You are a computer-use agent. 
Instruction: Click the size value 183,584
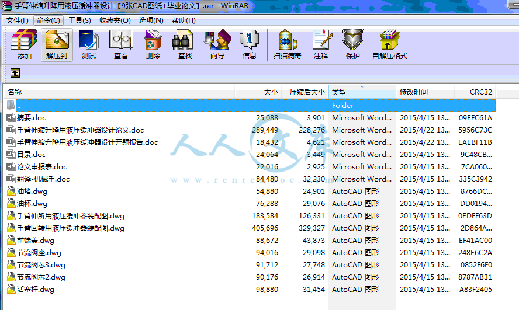point(265,216)
